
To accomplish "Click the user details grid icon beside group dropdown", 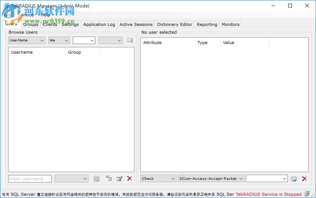I will click(x=97, y=178).
